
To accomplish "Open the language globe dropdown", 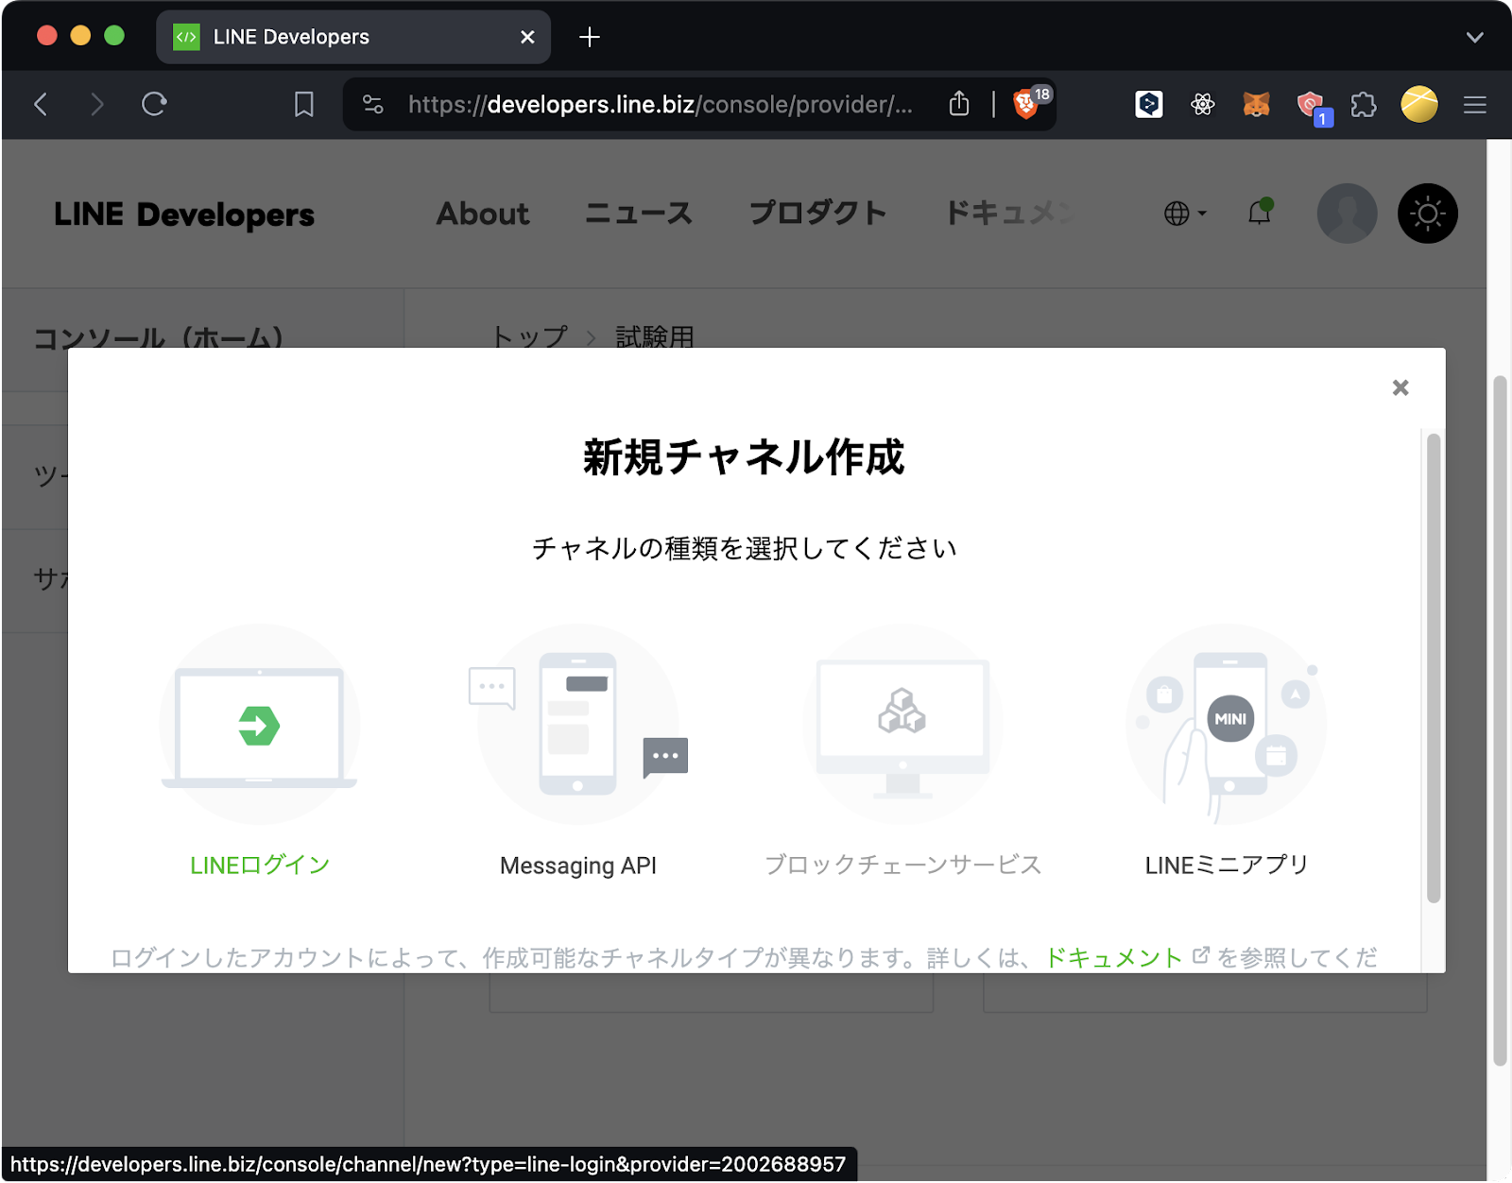I will click(x=1185, y=214).
